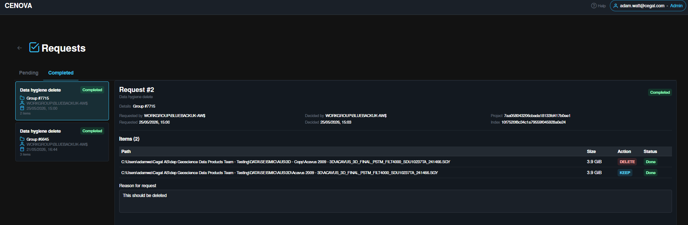The width and height of the screenshot is (688, 225).
Task: Click the KEEP action badge in second row
Action: click(625, 173)
